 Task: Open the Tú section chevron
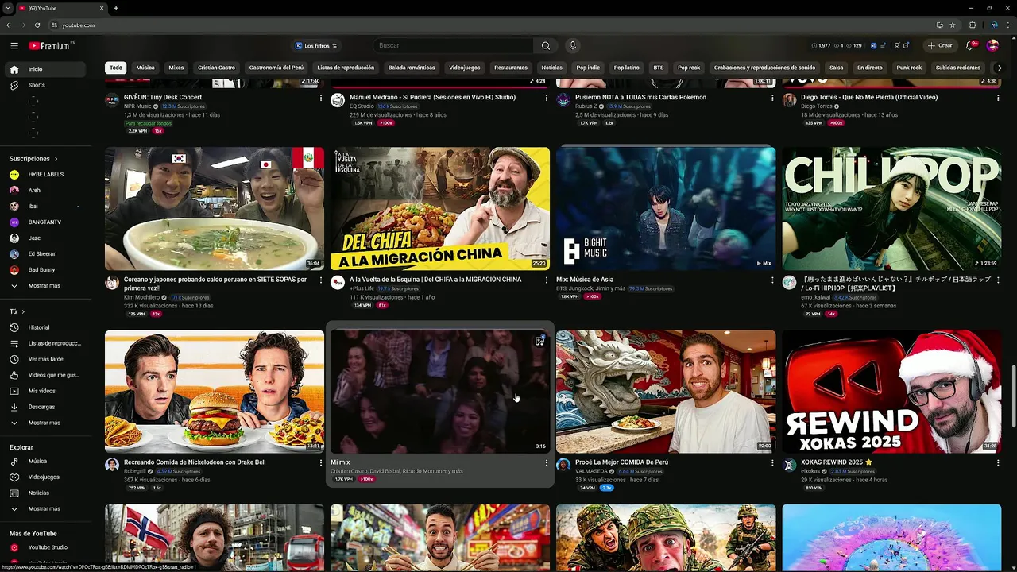click(23, 312)
